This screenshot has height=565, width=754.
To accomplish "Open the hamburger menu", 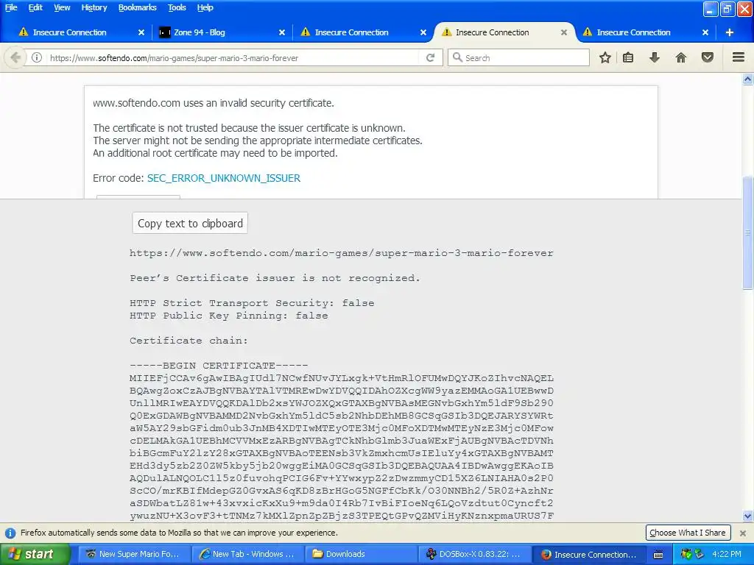I will 739,57.
